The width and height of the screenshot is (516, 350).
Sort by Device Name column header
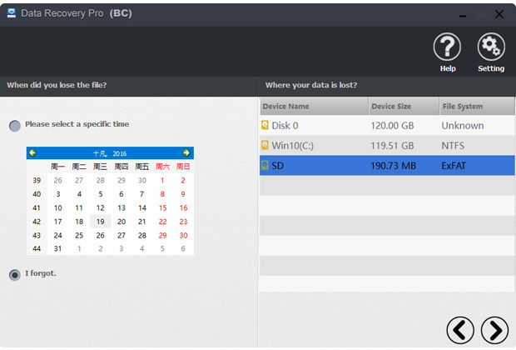pos(314,106)
